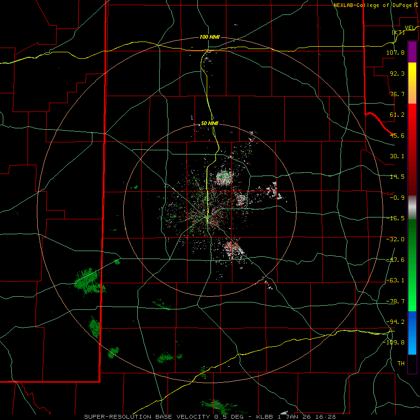Screen dimensions: 420x420
Task: Click the 61.2 scale value
Action: point(397,115)
